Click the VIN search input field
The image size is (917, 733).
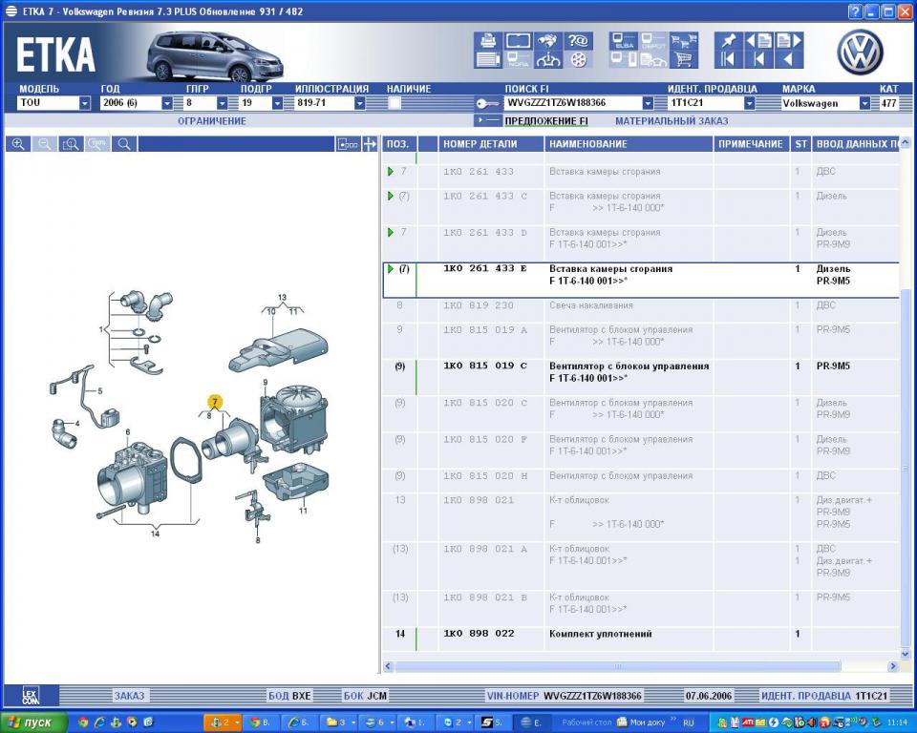tap(572, 103)
